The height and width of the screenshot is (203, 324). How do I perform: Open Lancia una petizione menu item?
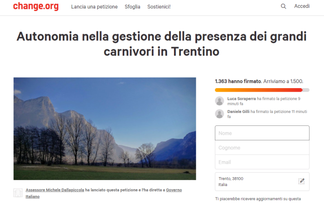(94, 7)
